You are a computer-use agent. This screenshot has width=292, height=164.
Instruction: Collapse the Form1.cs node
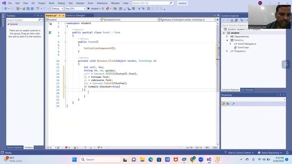pos(227,40)
